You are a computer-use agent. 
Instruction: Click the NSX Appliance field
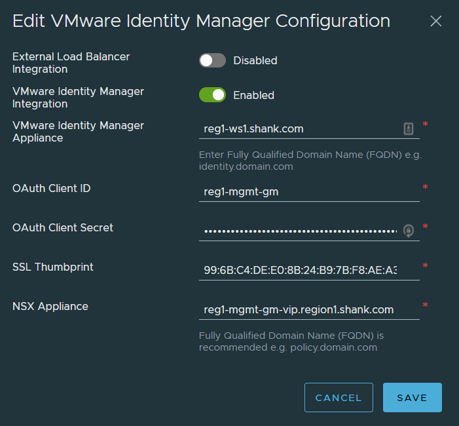309,310
